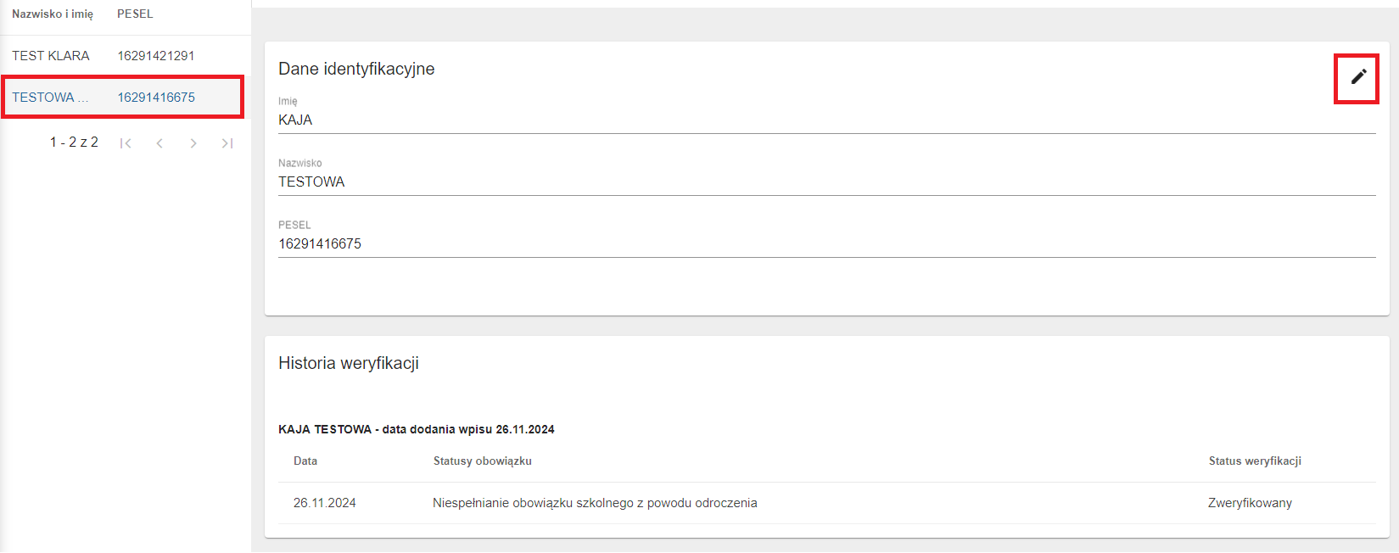Click the 'Nazwisko i imię' column header

click(x=53, y=14)
